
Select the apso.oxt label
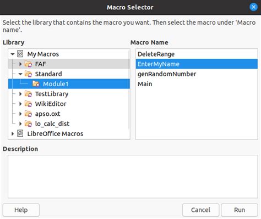coord(47,114)
